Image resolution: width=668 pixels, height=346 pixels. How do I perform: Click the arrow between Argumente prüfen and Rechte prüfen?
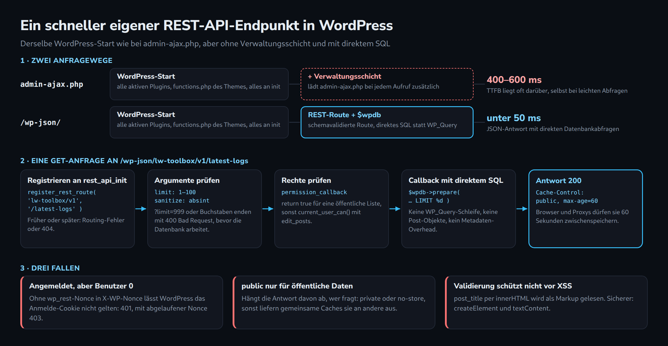pyautogui.click(x=268, y=209)
